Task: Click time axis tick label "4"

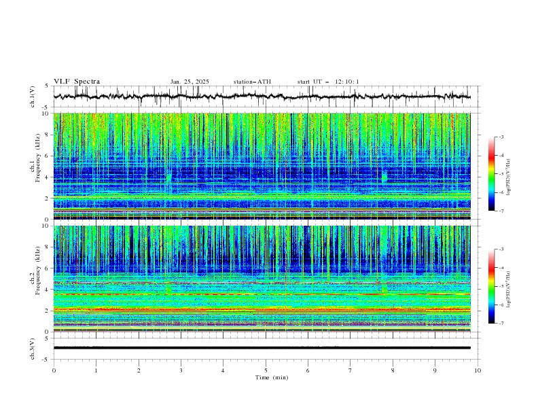Action: [x=223, y=370]
